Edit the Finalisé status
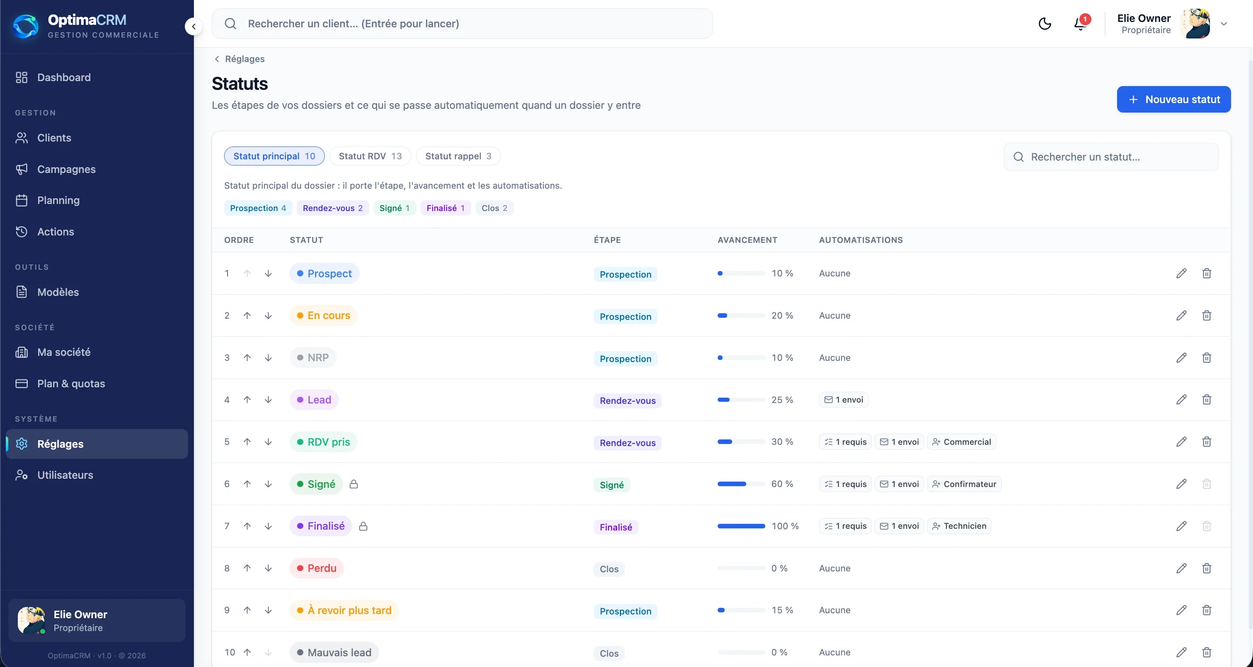The image size is (1253, 667). click(x=1181, y=525)
